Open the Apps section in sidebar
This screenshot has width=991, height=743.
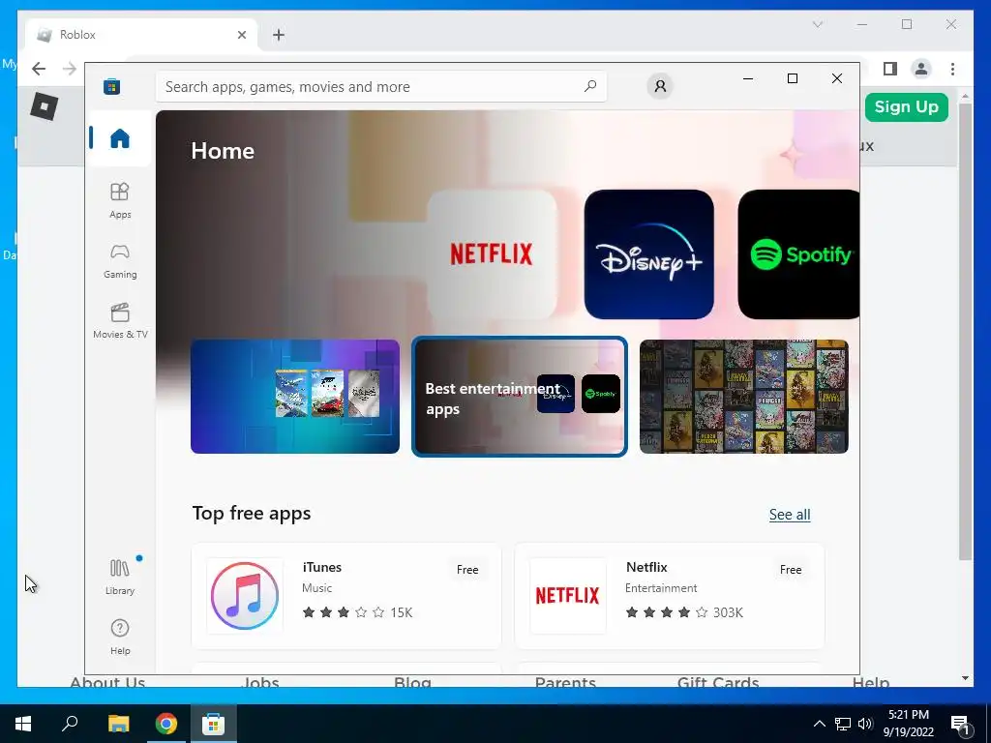coord(119,200)
